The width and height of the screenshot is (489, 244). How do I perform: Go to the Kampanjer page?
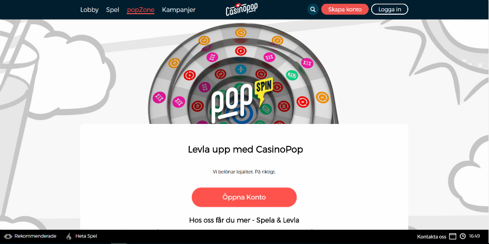178,10
